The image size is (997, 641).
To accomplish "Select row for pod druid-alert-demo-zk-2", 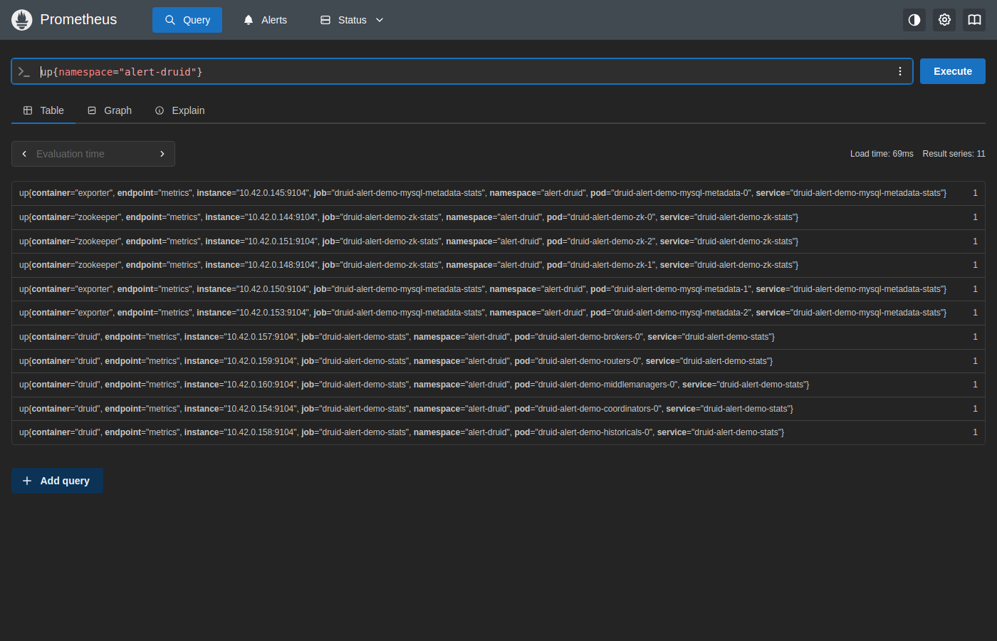I will click(499, 241).
